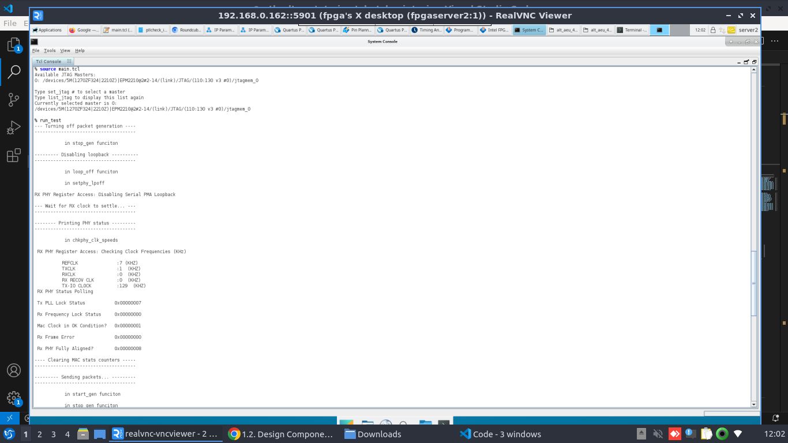Open the Applications menu in the remote desktop
The height and width of the screenshot is (443, 788).
coord(48,30)
